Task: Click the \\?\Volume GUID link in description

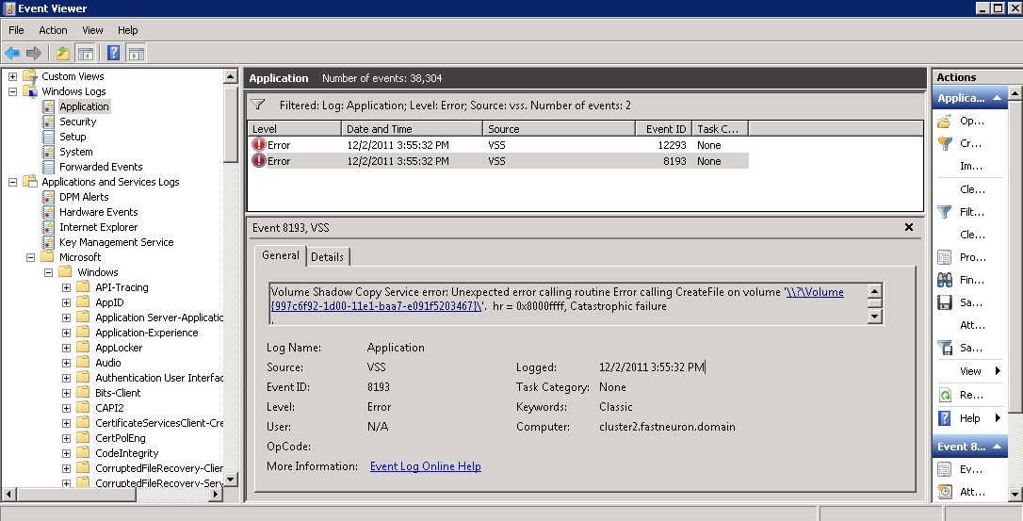Action: (x=557, y=299)
